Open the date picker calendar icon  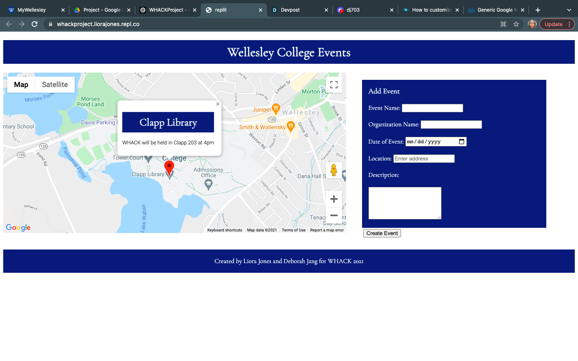(x=462, y=142)
